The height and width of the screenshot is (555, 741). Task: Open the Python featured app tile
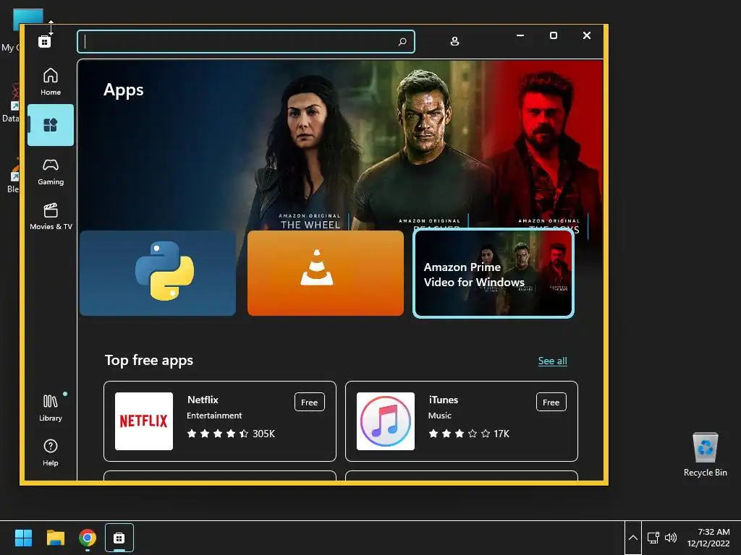158,272
